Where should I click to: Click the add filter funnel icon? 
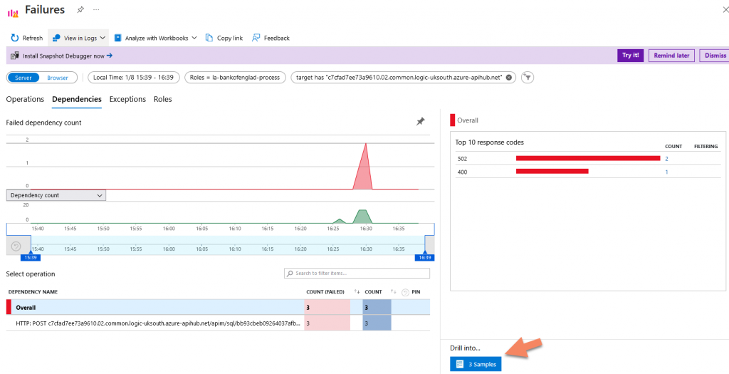pyautogui.click(x=528, y=78)
